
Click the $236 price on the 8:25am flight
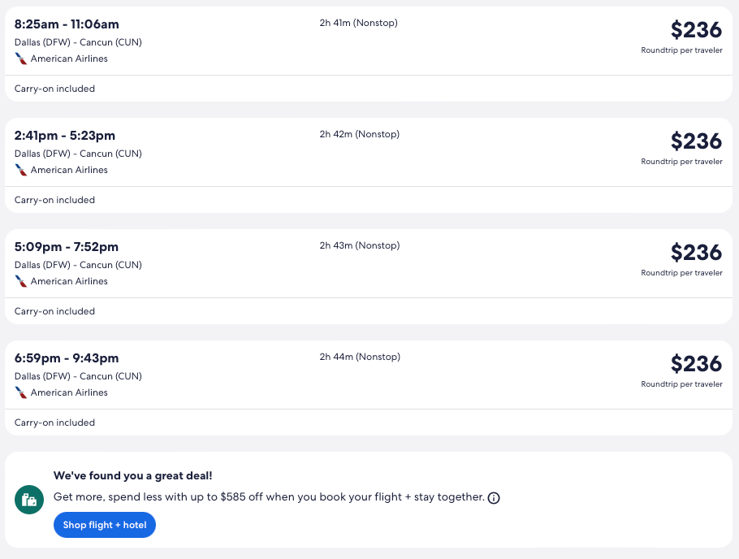(x=696, y=30)
